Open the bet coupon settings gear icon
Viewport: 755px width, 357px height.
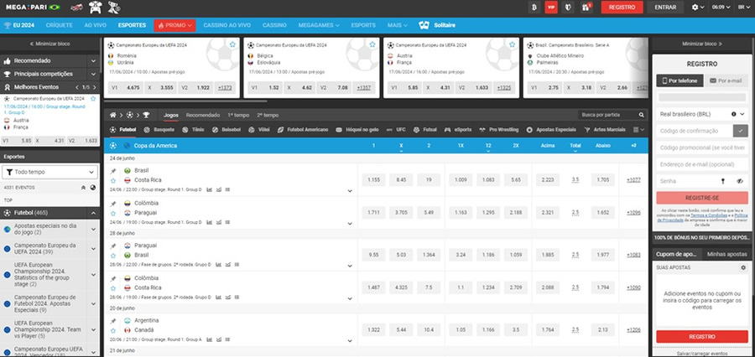pos(742,267)
